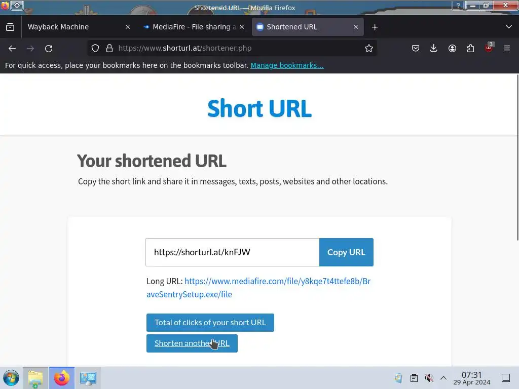Expand hidden system tray icons

click(x=443, y=378)
